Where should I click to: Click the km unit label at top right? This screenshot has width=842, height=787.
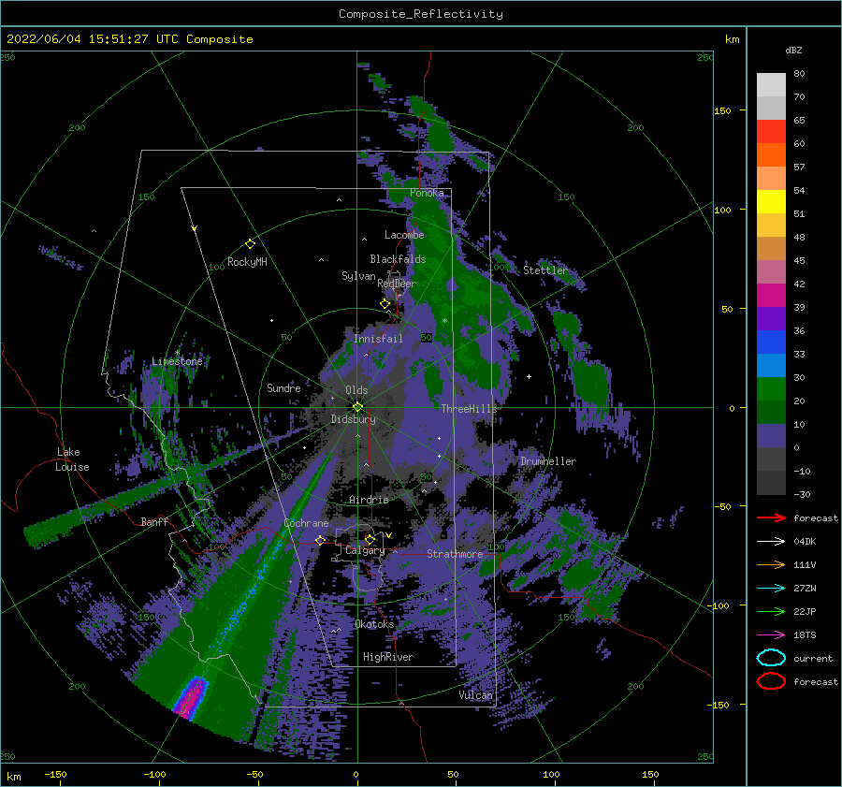[x=732, y=39]
